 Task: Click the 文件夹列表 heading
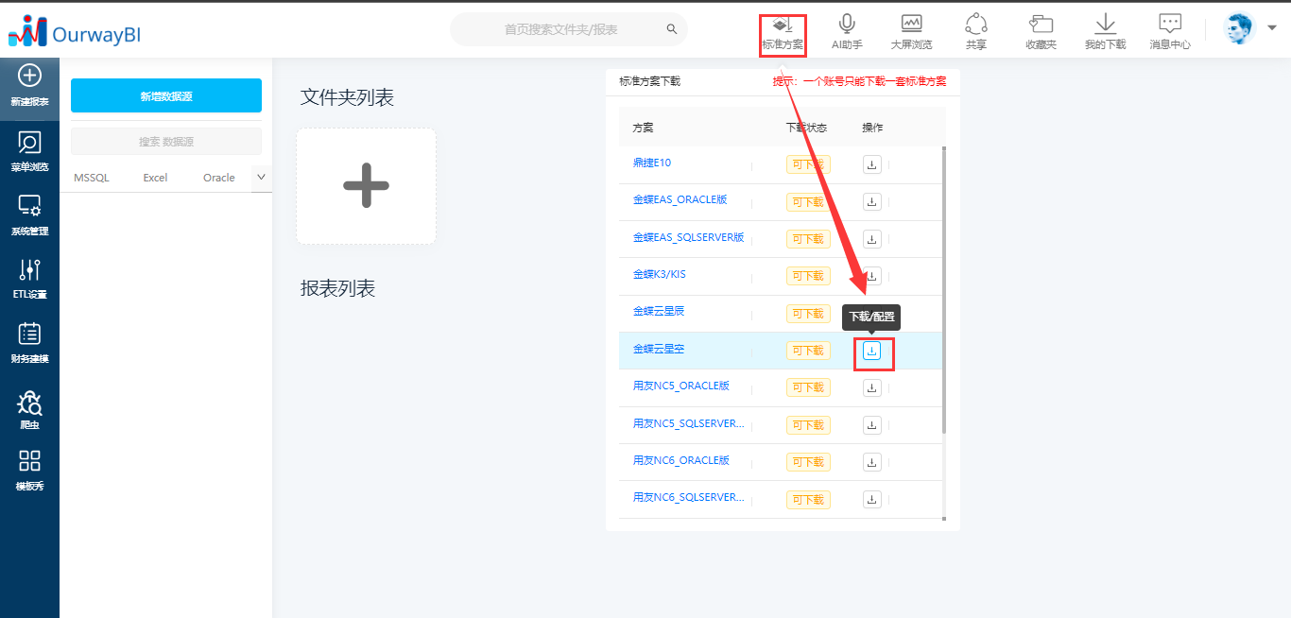347,97
